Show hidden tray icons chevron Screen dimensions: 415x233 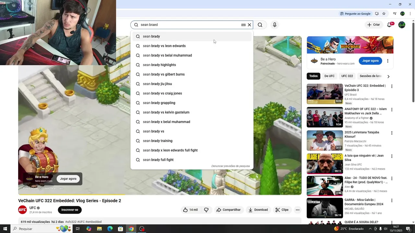(370, 229)
